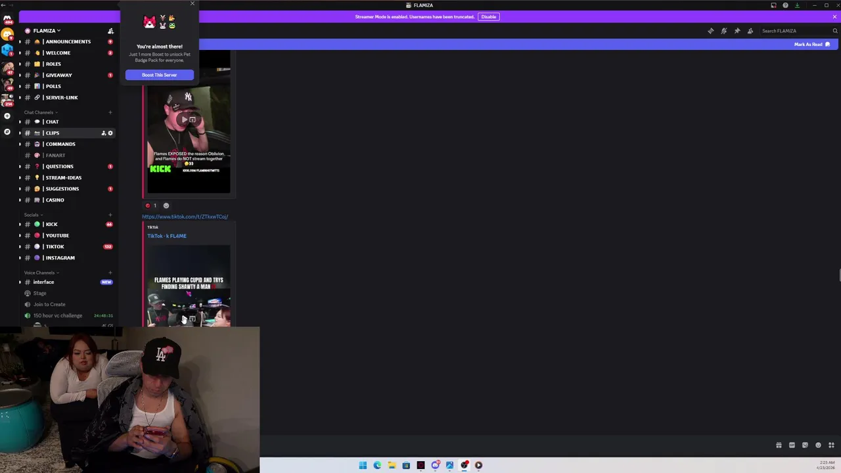Switch to CHAT channel

click(x=68, y=122)
